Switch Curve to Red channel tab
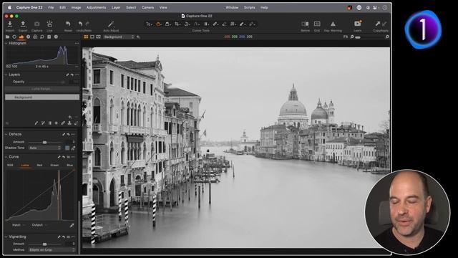 pyautogui.click(x=40, y=166)
